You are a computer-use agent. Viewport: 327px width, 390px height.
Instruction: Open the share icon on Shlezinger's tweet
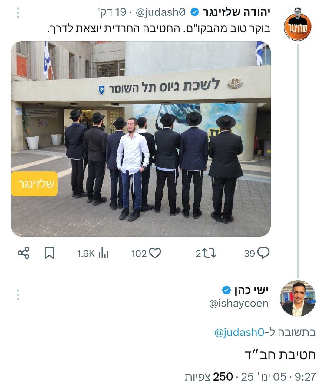24,253
